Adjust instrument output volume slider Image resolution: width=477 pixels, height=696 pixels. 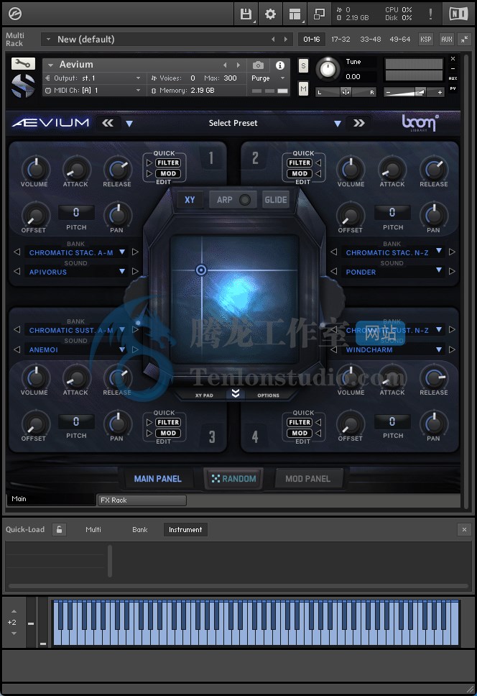(x=414, y=92)
